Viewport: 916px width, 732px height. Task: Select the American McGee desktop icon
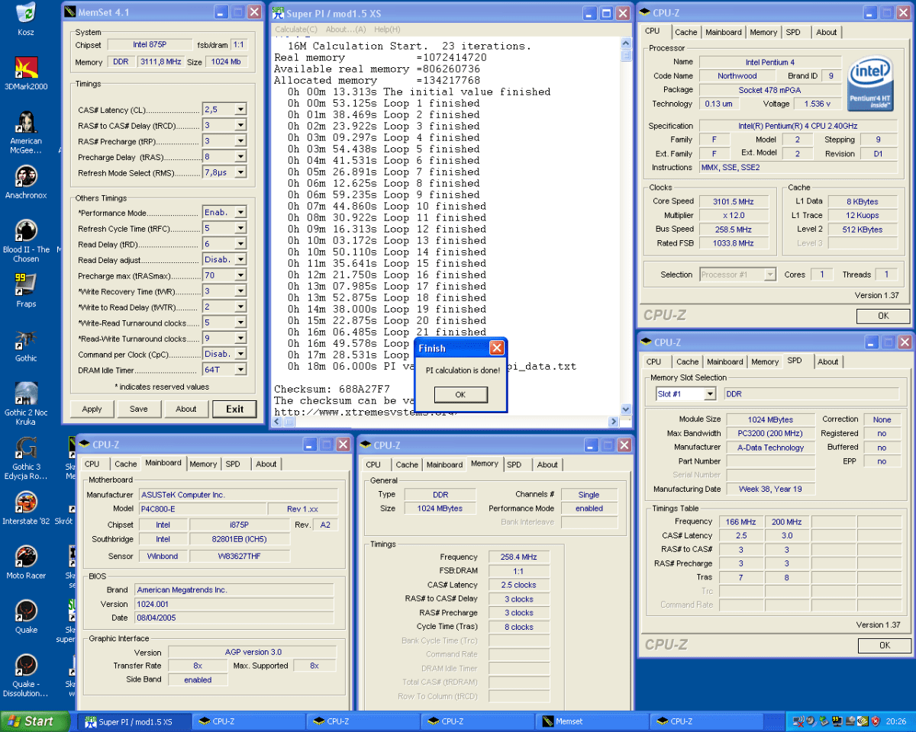(x=26, y=133)
